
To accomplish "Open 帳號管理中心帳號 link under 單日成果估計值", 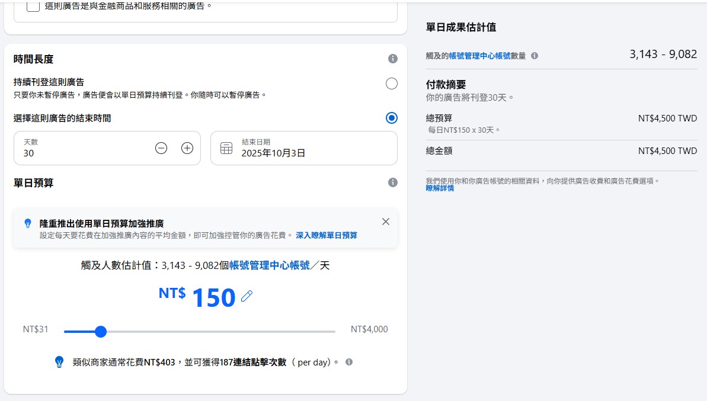I will 479,56.
